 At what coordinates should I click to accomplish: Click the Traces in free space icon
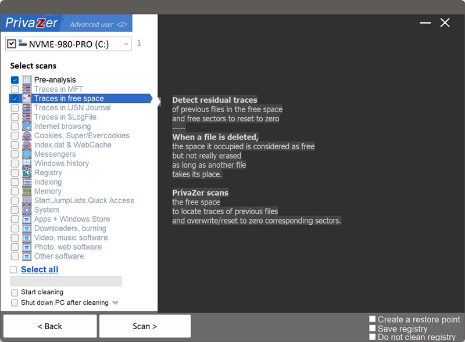(x=27, y=98)
